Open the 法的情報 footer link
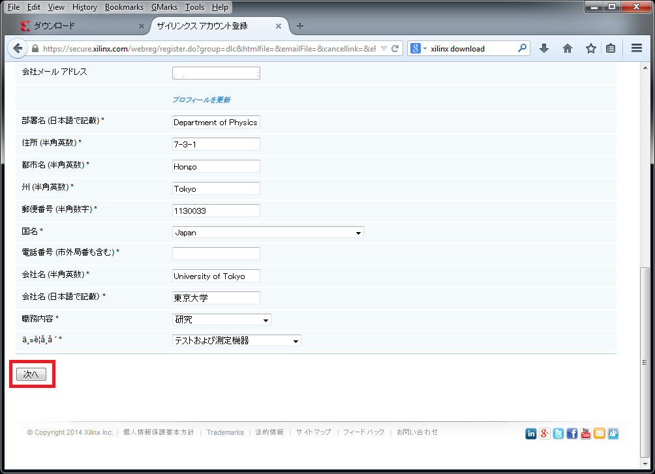The height and width of the screenshot is (474, 655). tap(269, 432)
